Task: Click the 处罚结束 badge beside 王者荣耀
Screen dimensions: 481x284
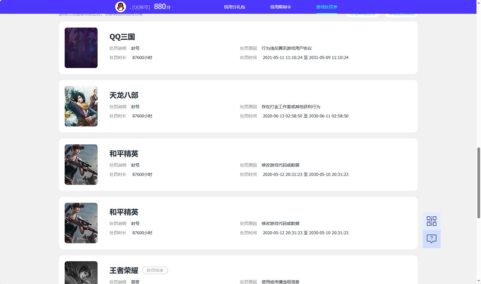Action: coord(155,270)
